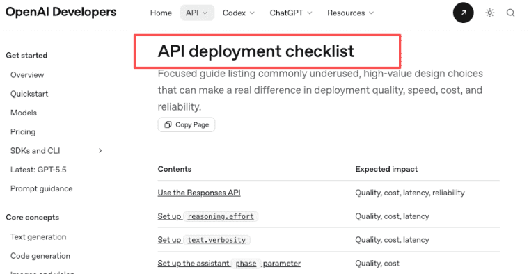529x274 pixels.
Task: Open the API dropdown menu
Action: (x=197, y=13)
